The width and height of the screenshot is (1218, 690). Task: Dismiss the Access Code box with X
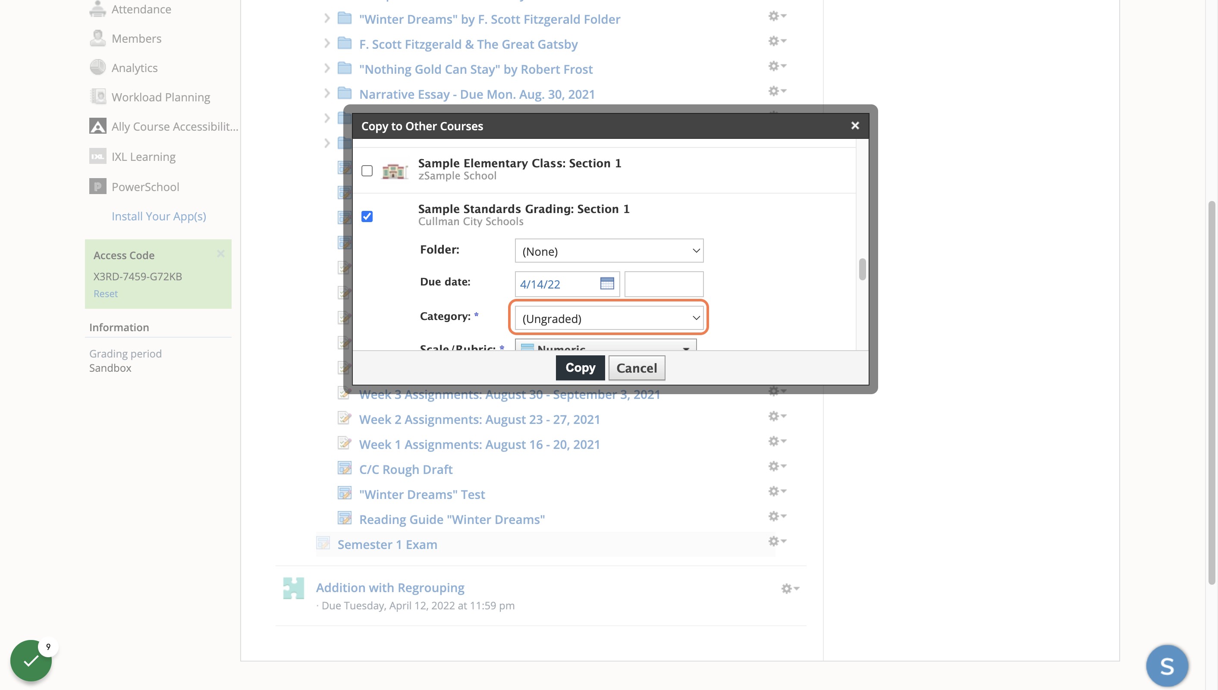click(221, 254)
